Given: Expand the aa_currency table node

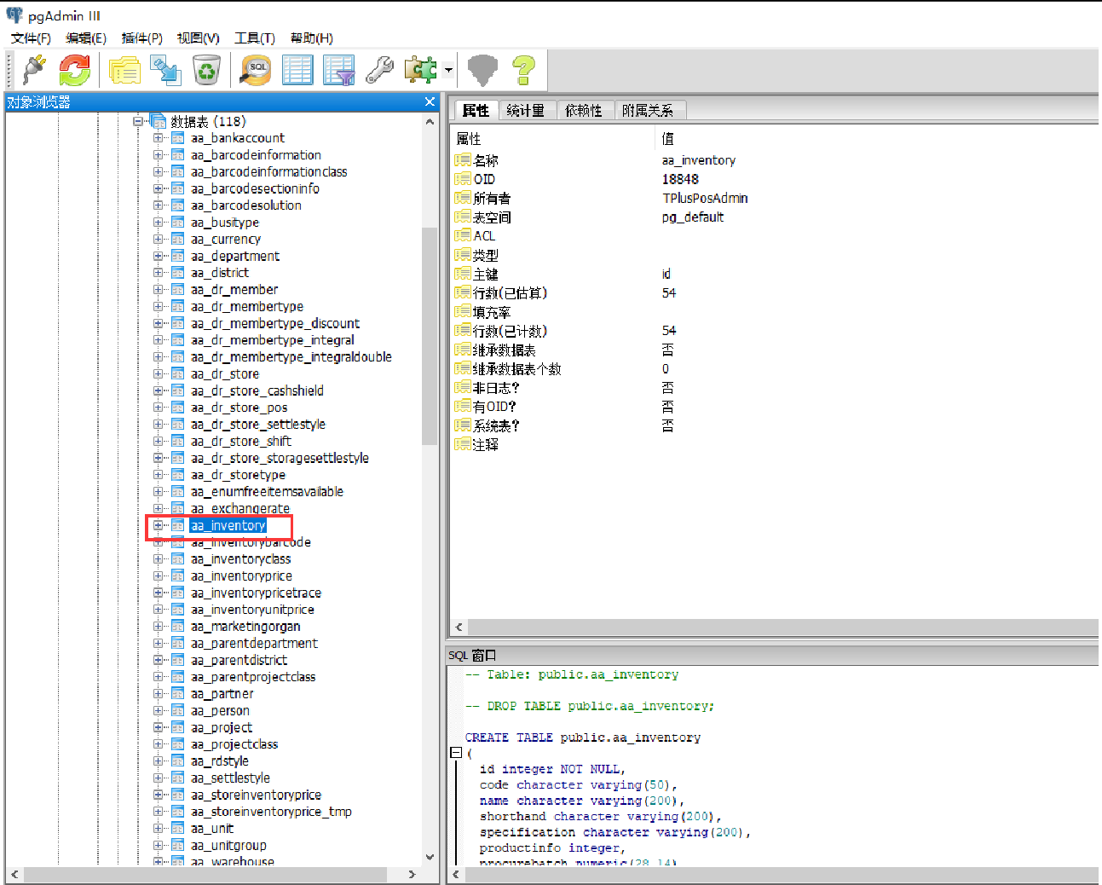Looking at the screenshot, I should pos(158,239).
